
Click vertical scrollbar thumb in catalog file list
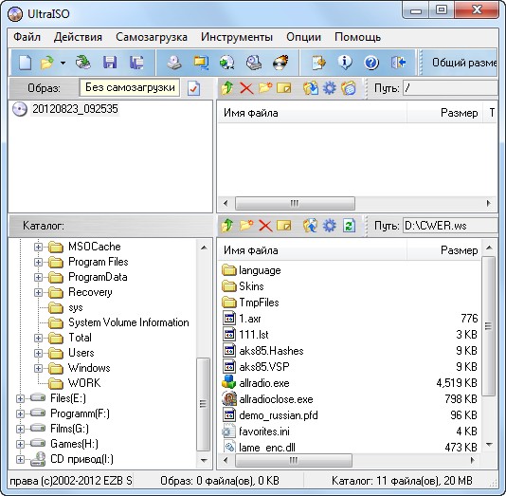click(x=489, y=326)
